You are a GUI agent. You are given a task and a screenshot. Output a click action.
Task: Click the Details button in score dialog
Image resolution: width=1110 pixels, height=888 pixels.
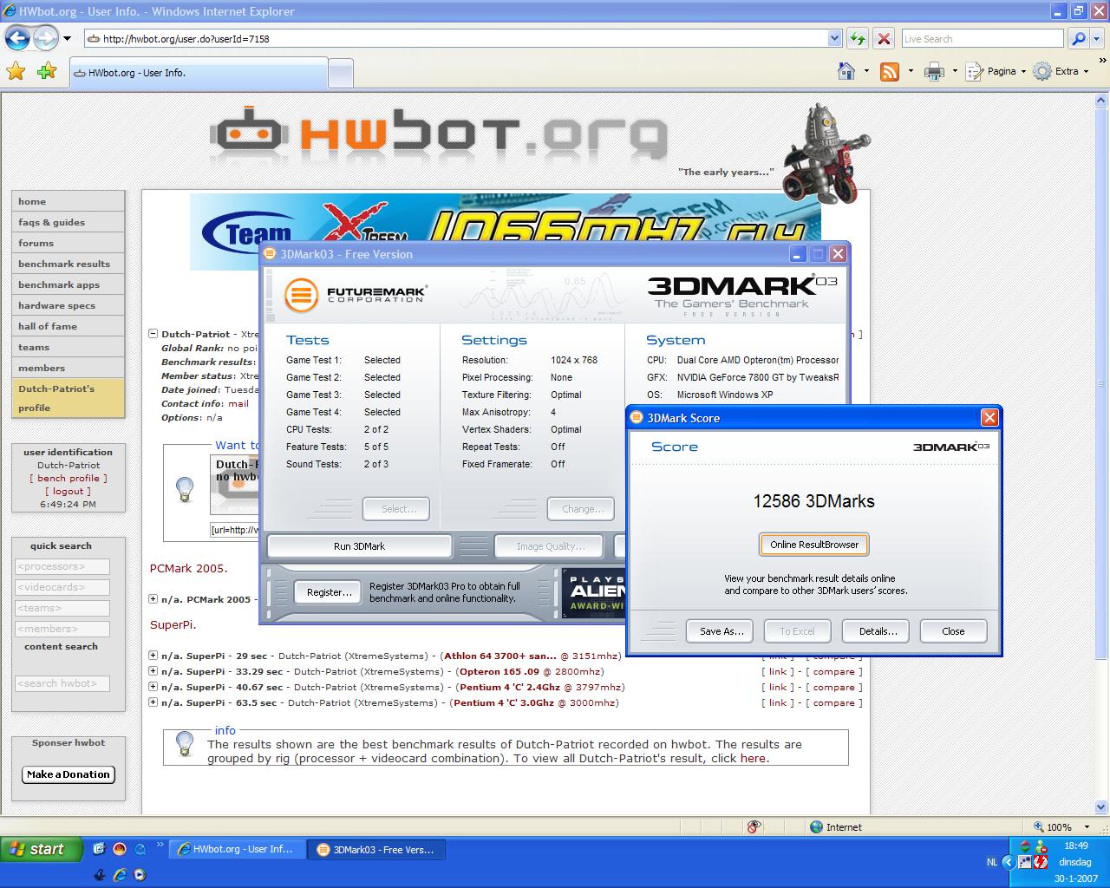tap(878, 631)
